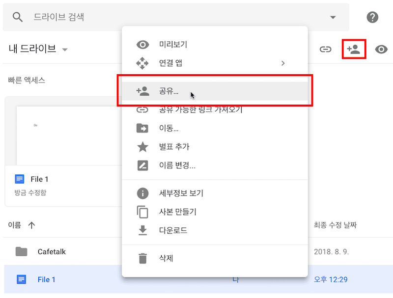393x298 pixels.
Task: Click the download arrow icon
Action: tap(142, 230)
